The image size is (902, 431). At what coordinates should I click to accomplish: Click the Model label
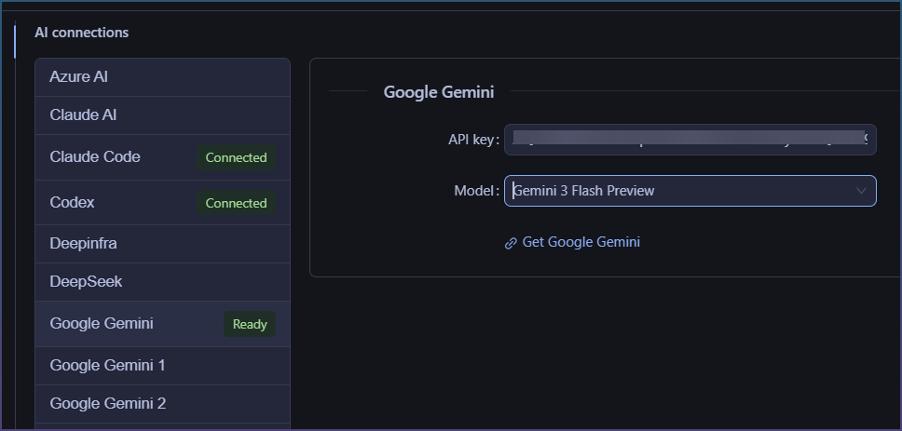(x=476, y=191)
